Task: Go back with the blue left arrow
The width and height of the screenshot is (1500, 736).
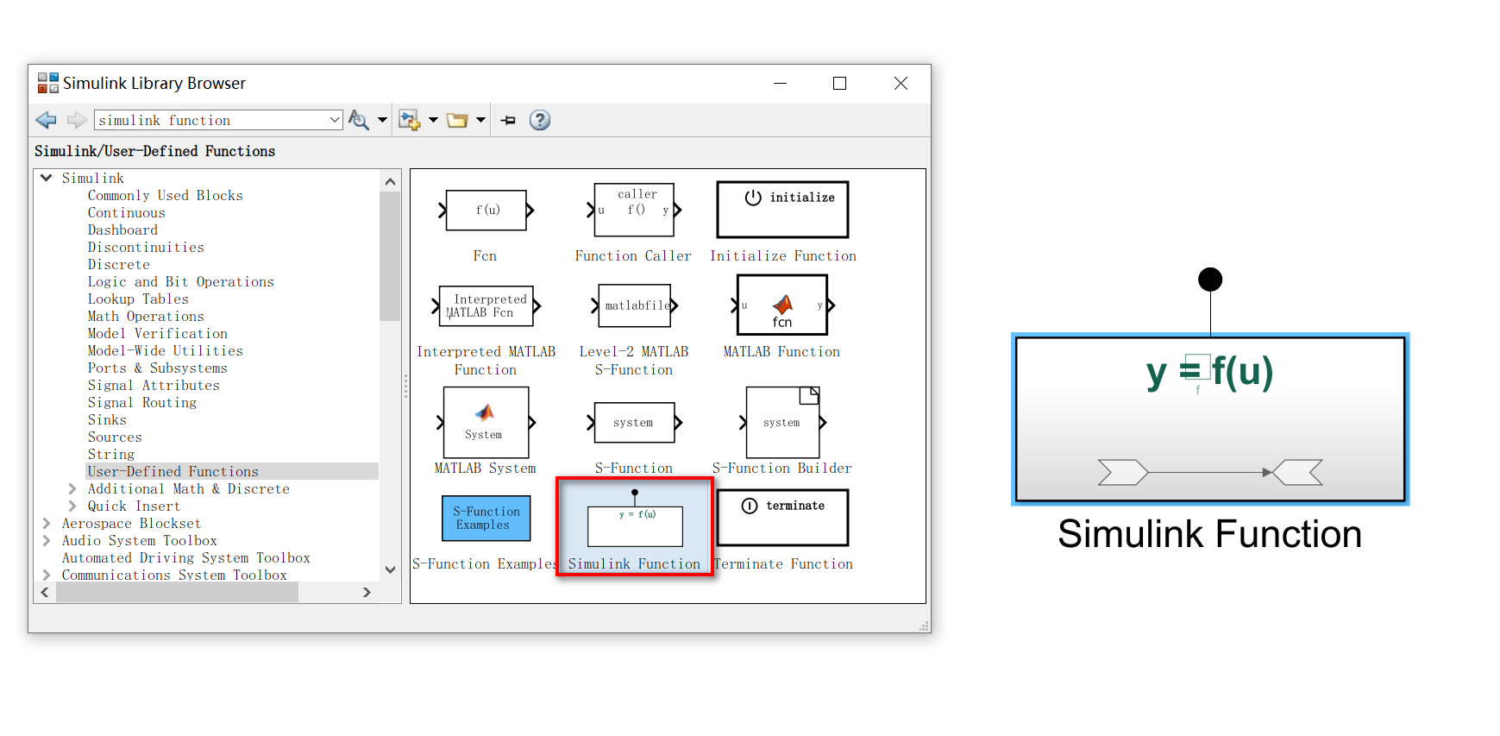Action: [46, 120]
